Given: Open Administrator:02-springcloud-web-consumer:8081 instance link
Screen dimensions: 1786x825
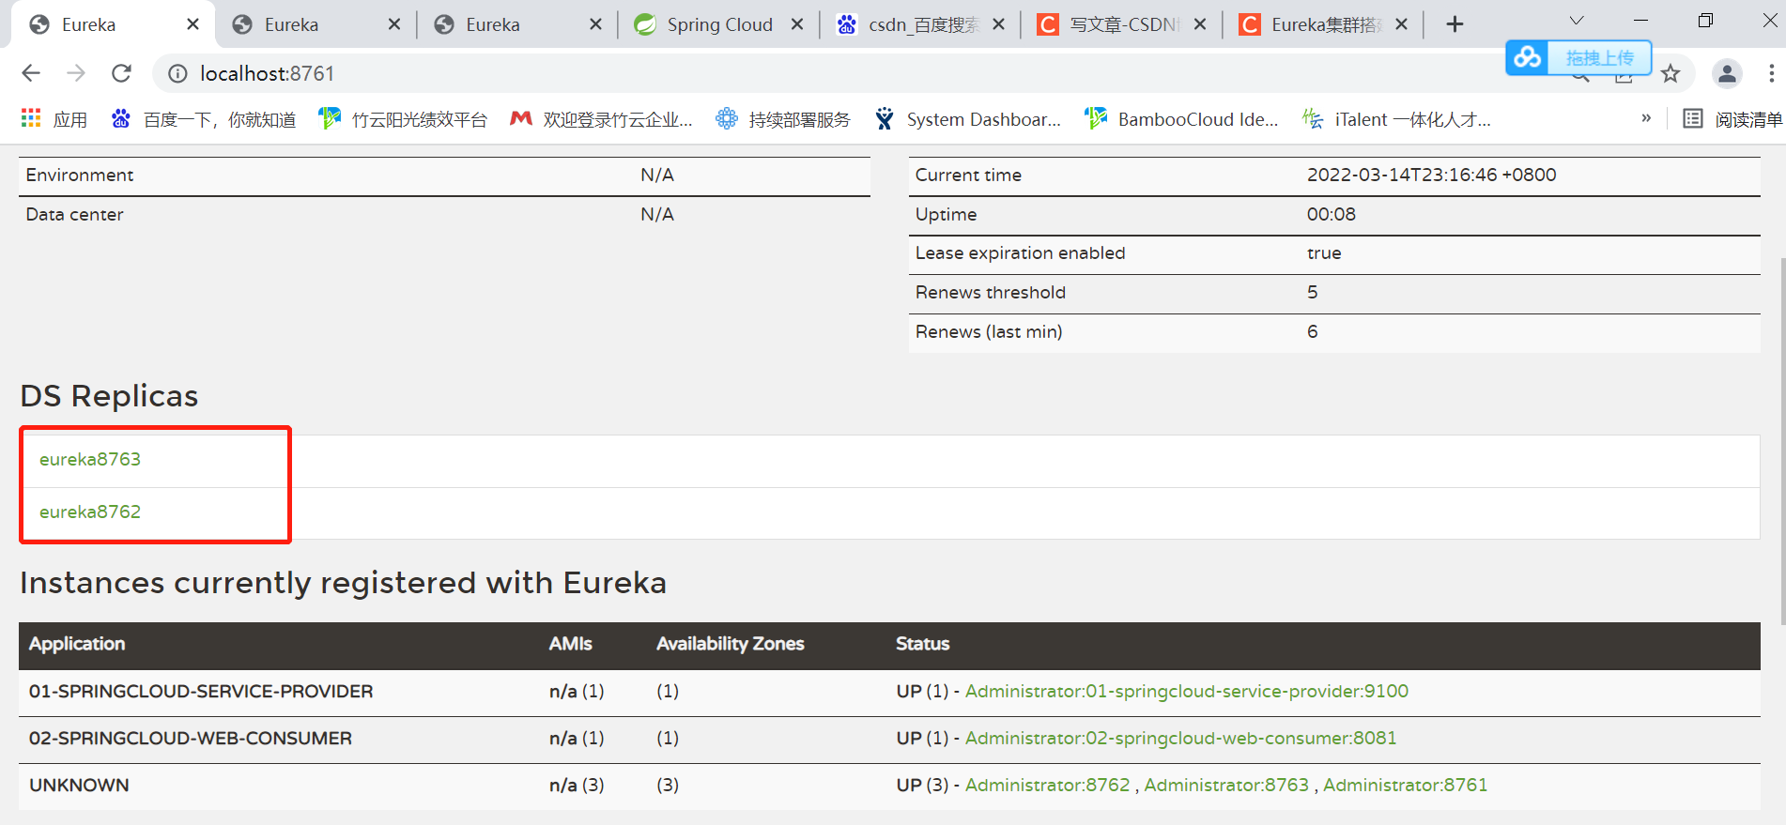Looking at the screenshot, I should pyautogui.click(x=1181, y=739).
